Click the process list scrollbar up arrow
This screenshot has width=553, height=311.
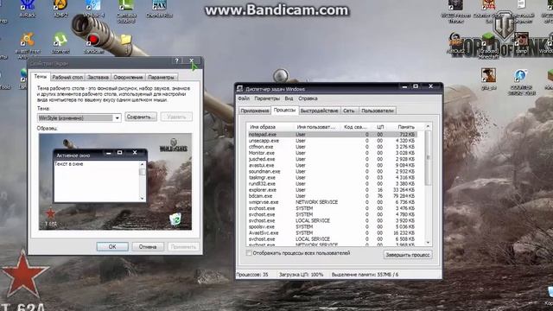(x=428, y=127)
